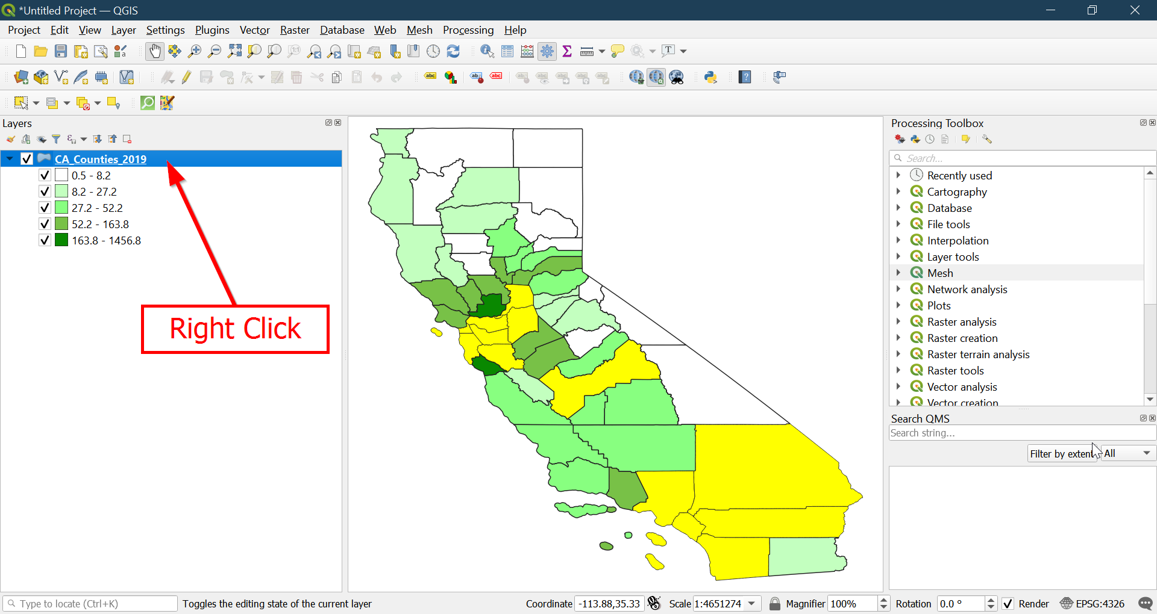Viewport: 1157px width, 614px height.
Task: Toggle CA_Counties_2019 layer visibility checkbox
Action: tap(27, 159)
